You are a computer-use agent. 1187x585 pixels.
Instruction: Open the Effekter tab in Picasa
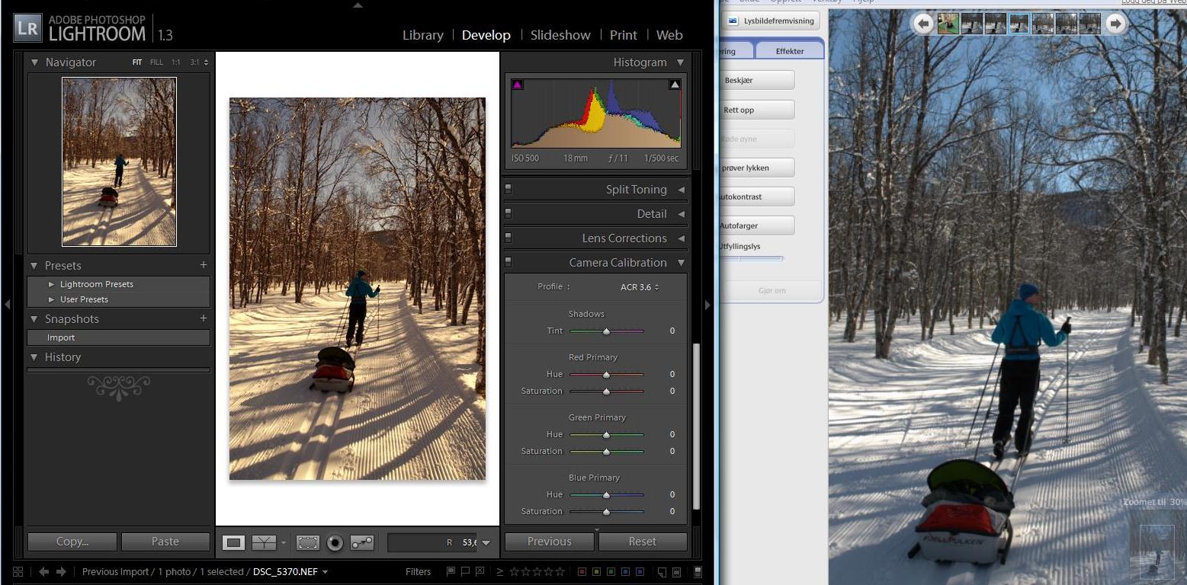pos(790,51)
